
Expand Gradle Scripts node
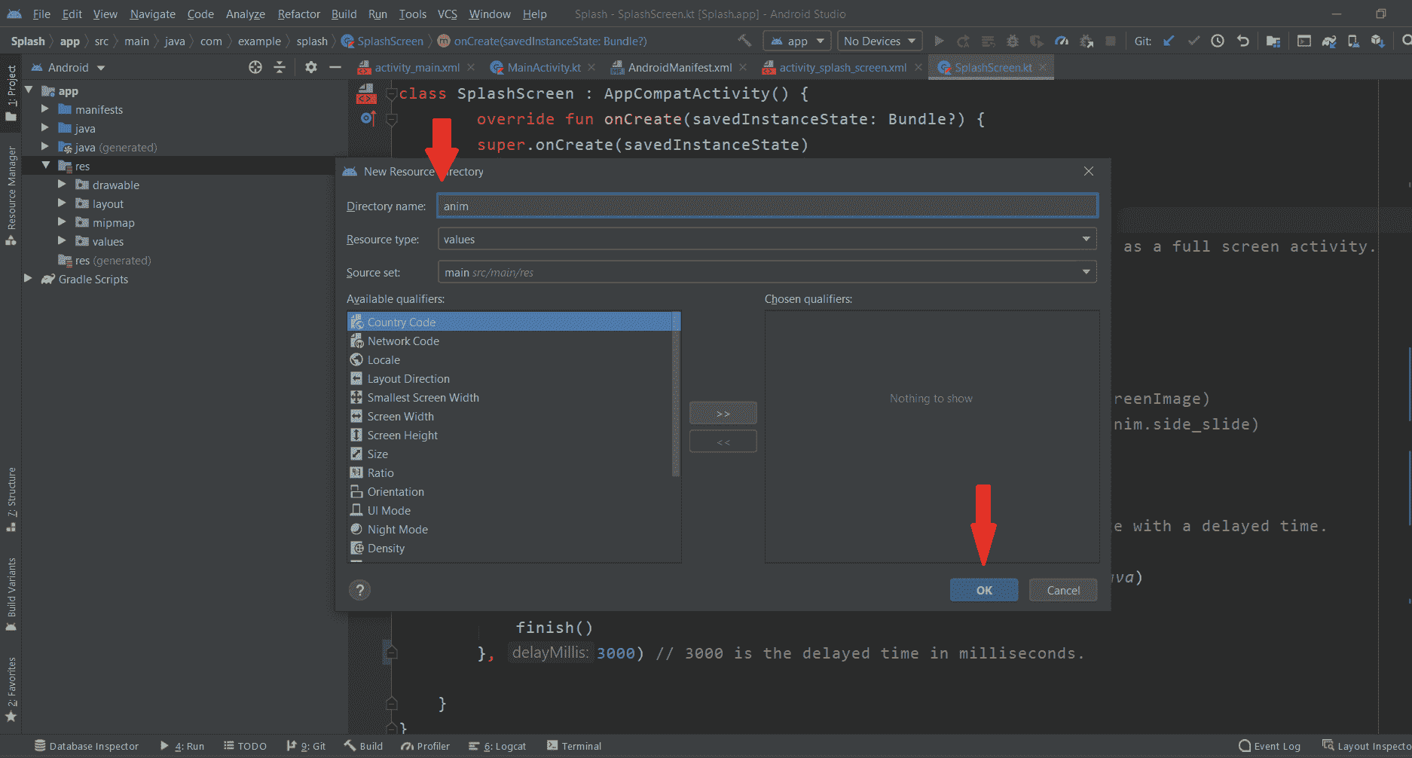(x=28, y=279)
